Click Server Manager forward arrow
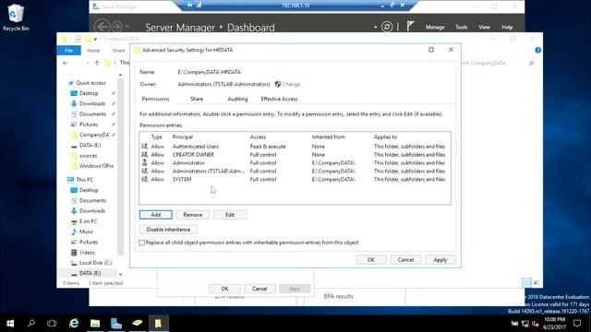 pyautogui.click(x=117, y=27)
